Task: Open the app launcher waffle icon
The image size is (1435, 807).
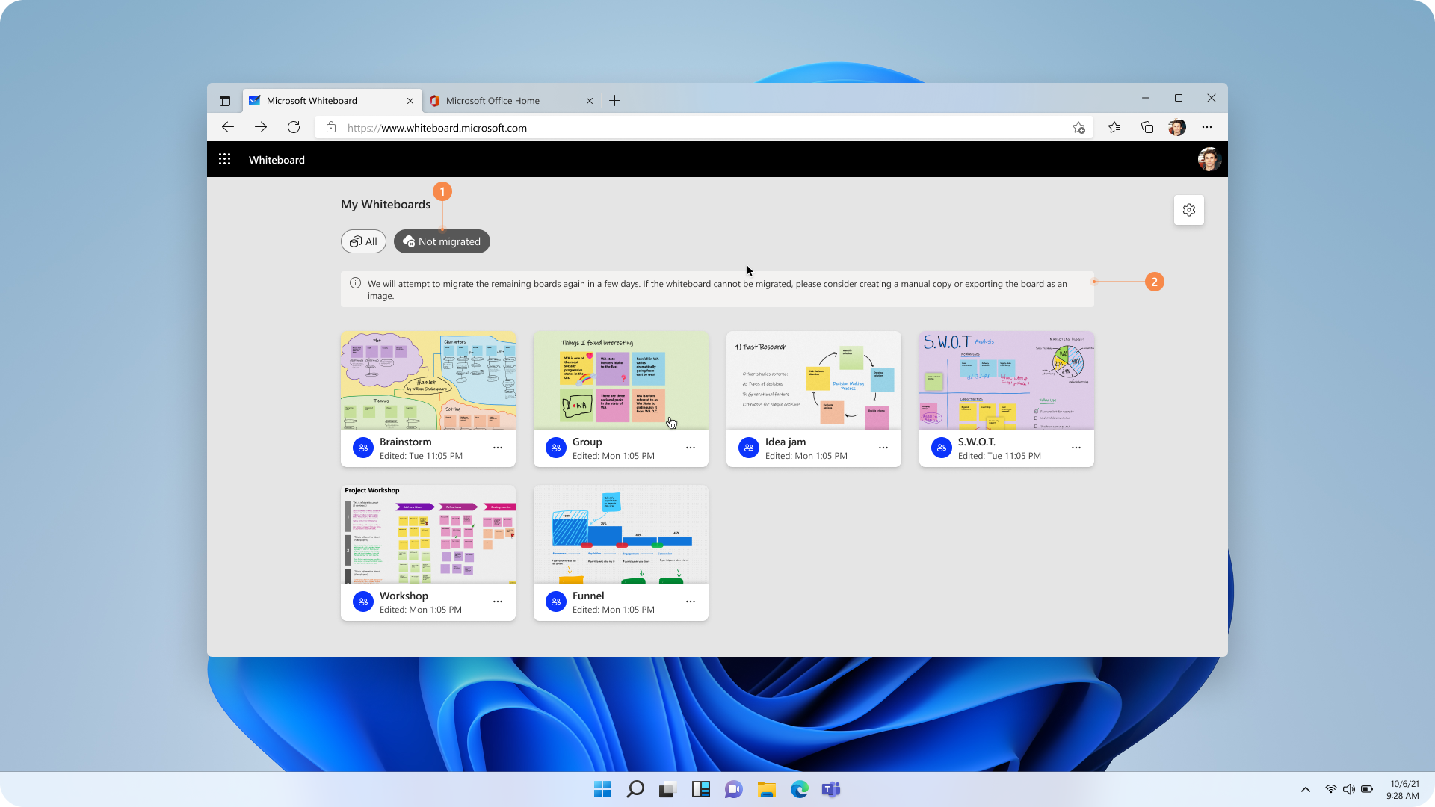Action: 224,159
